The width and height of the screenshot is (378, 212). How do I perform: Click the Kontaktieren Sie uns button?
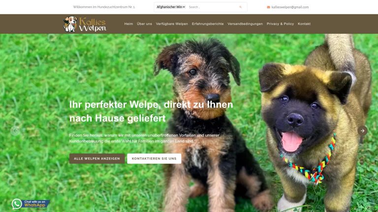[x=154, y=159]
